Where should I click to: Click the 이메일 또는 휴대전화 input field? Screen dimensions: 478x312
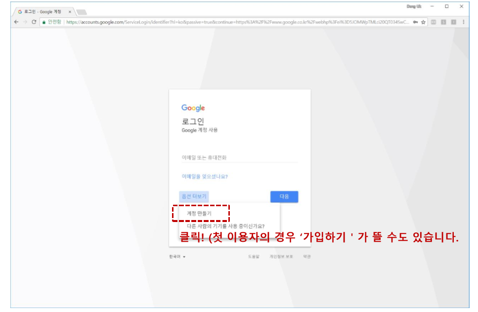pos(240,157)
